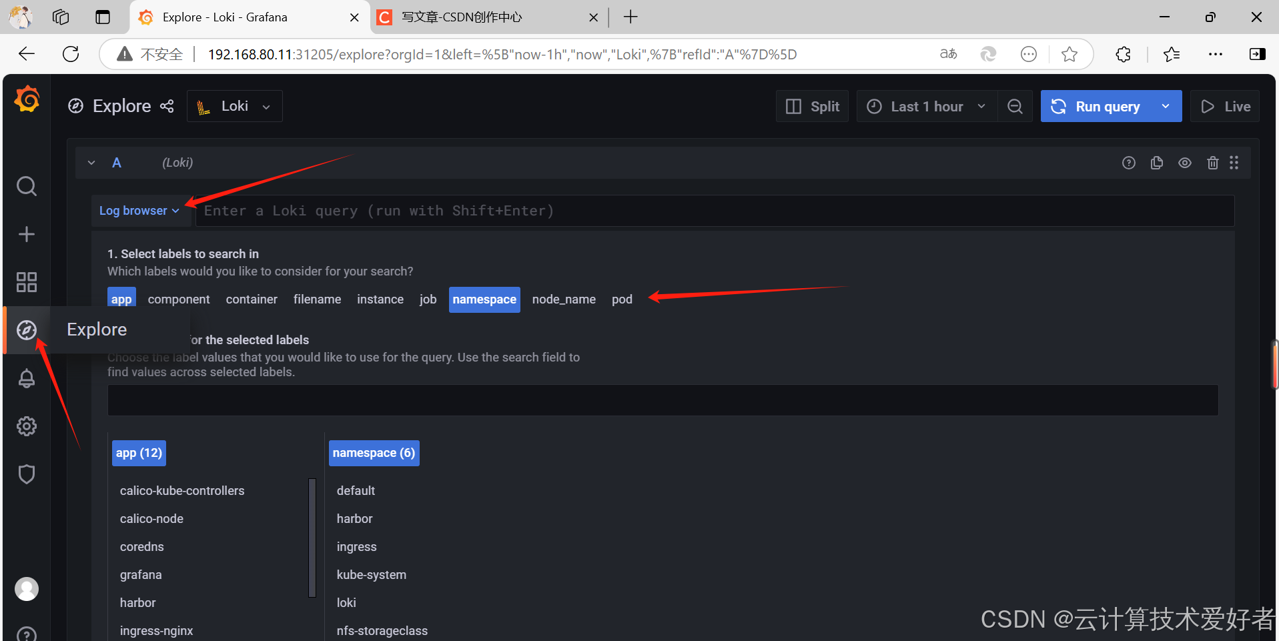The height and width of the screenshot is (641, 1279).
Task: Add this page to favorites star
Action: click(x=1070, y=54)
